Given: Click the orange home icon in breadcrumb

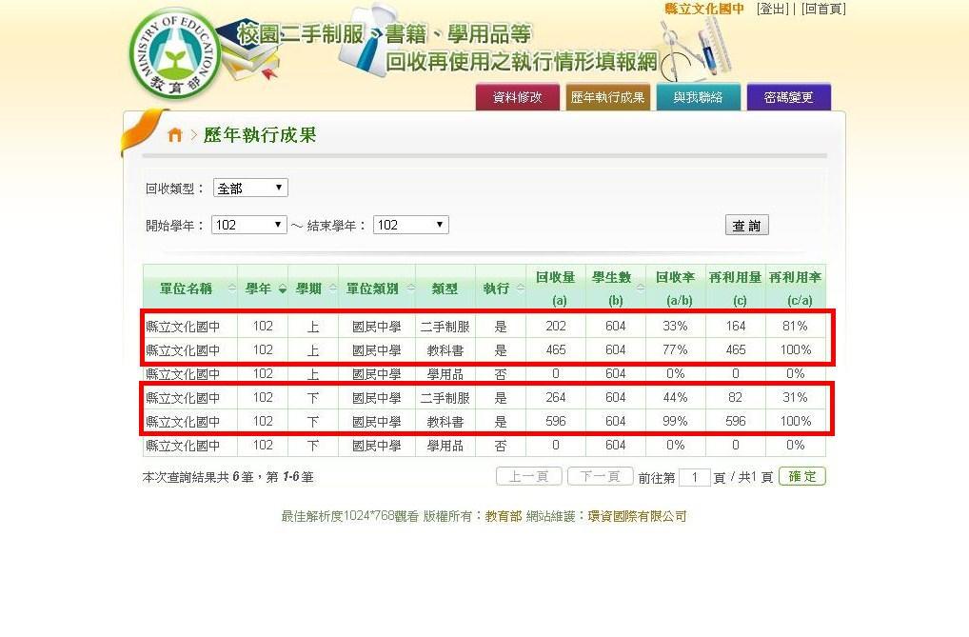Looking at the screenshot, I should [x=174, y=135].
